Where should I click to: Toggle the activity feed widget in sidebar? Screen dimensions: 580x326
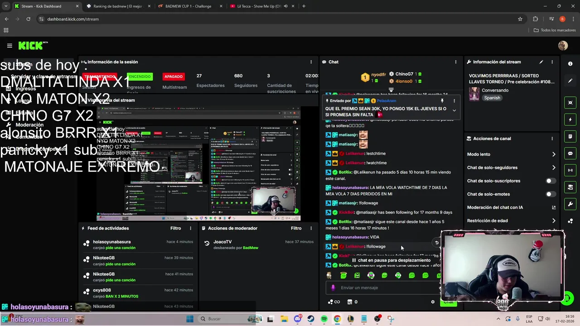pyautogui.click(x=570, y=136)
